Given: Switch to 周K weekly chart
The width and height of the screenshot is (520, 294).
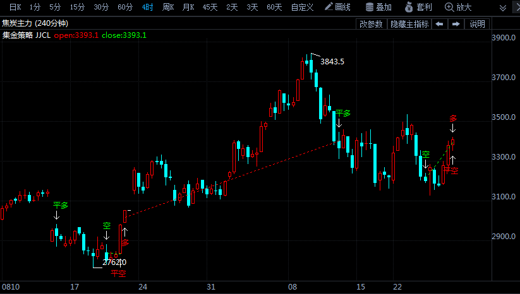Looking at the screenshot, I should click(168, 8).
